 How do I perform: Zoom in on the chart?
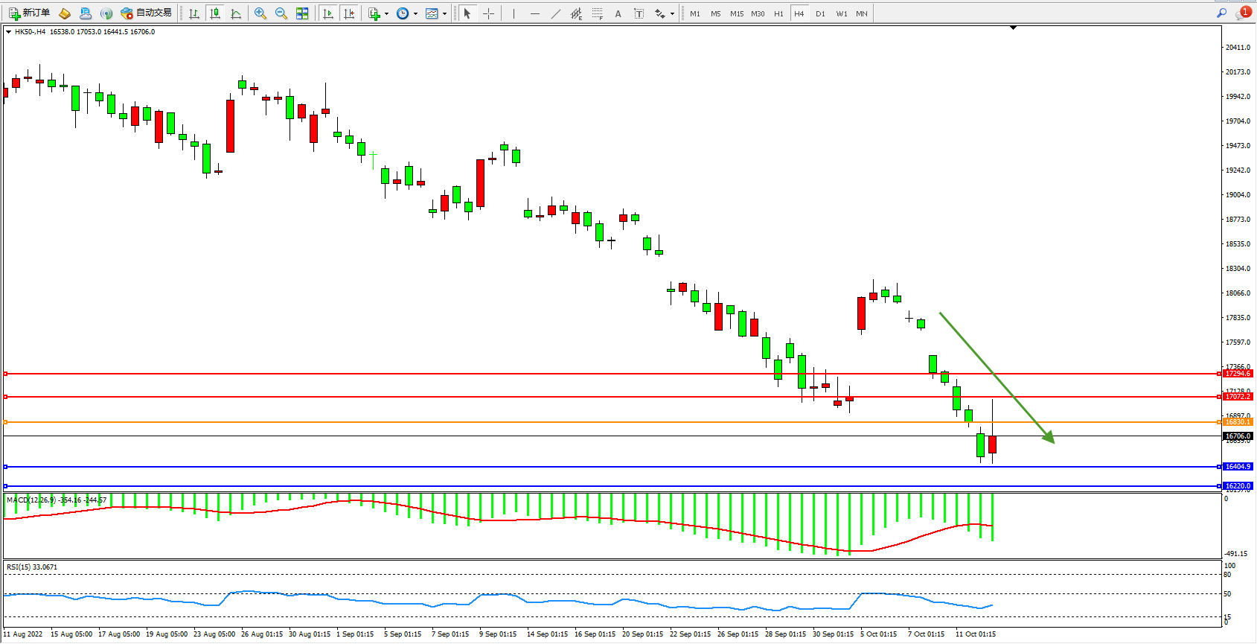(260, 13)
